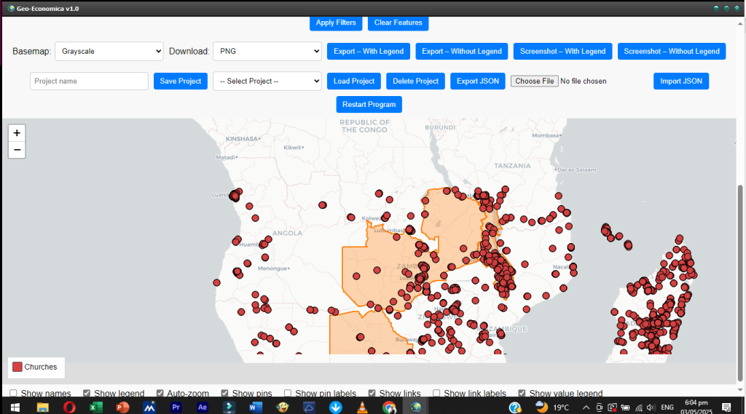Enable the Show names checkbox
The image size is (746, 414).
coord(14,394)
